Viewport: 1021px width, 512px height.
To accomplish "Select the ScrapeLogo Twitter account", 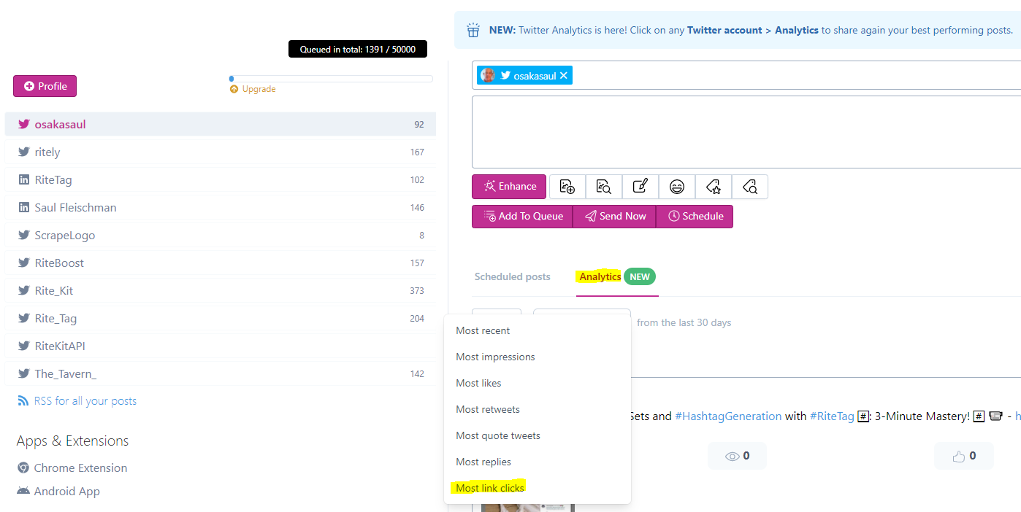I will 221,235.
